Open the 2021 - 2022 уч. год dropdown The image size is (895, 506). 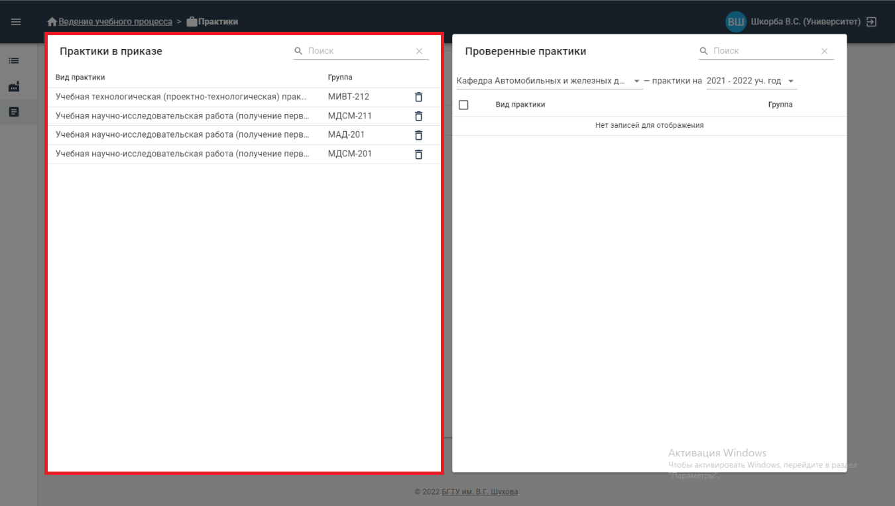click(x=751, y=81)
